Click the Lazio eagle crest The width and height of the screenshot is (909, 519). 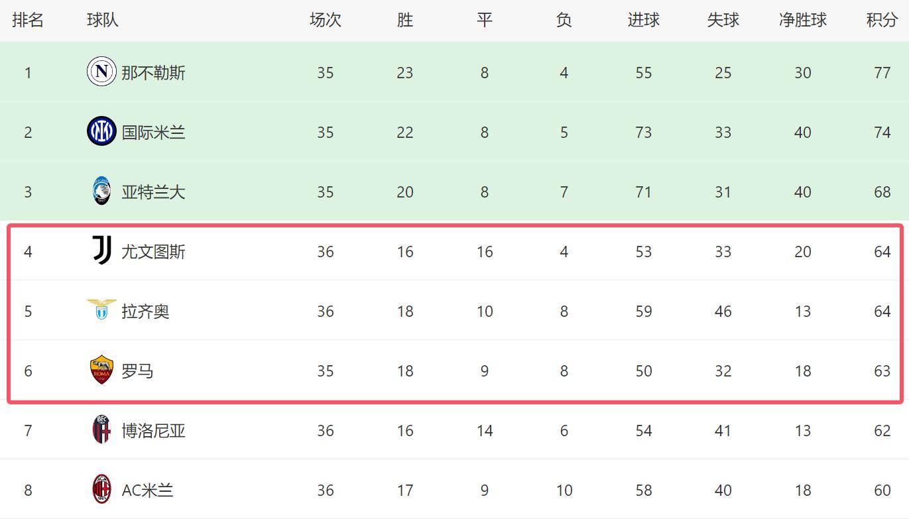click(x=101, y=310)
